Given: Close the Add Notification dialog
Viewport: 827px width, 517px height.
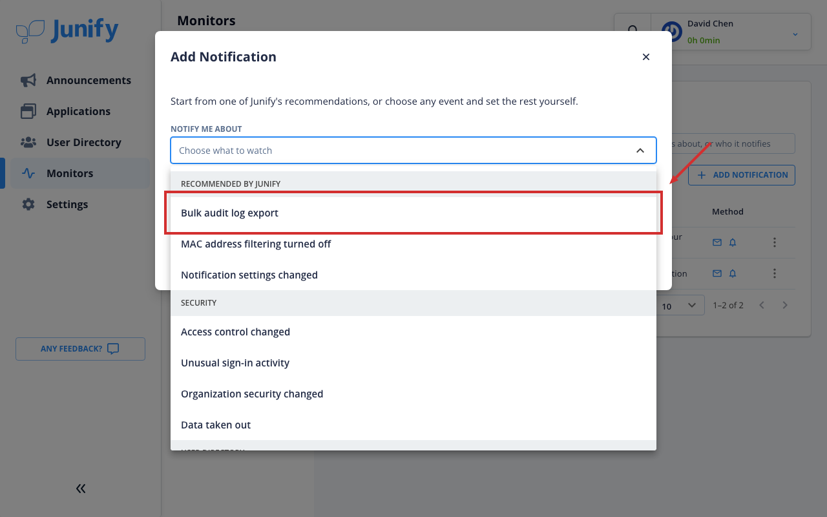Looking at the screenshot, I should tap(646, 57).
